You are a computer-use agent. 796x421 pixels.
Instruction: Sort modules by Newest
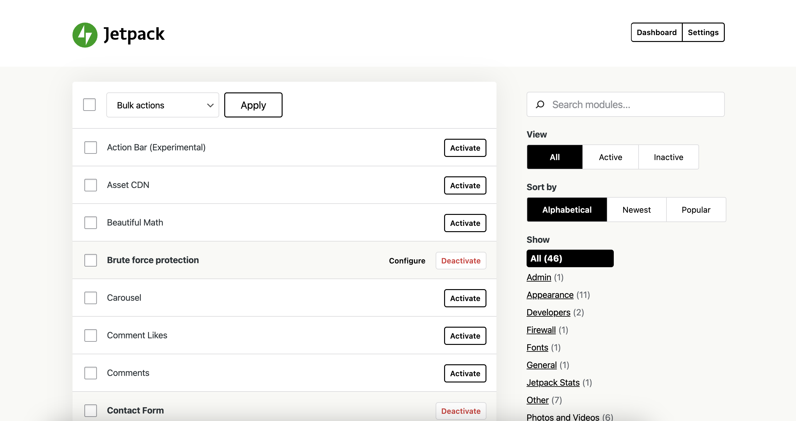click(636, 210)
